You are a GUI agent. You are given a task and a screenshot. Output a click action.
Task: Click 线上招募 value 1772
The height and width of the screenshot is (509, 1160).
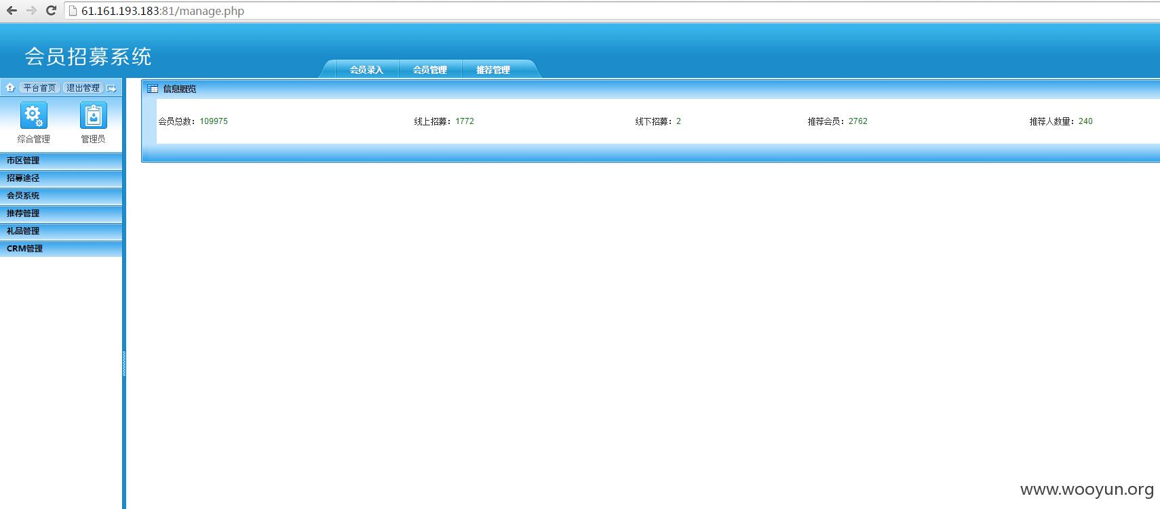(465, 121)
